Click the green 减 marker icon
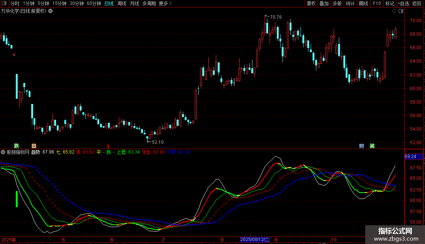The width and height of the screenshot is (425, 244). [372, 146]
